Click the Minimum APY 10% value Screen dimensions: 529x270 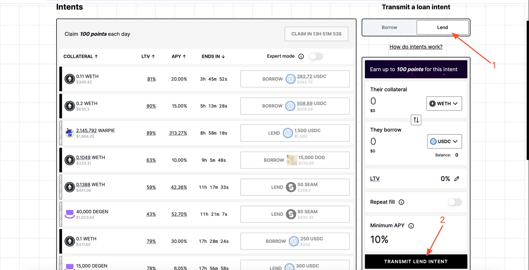pos(379,239)
